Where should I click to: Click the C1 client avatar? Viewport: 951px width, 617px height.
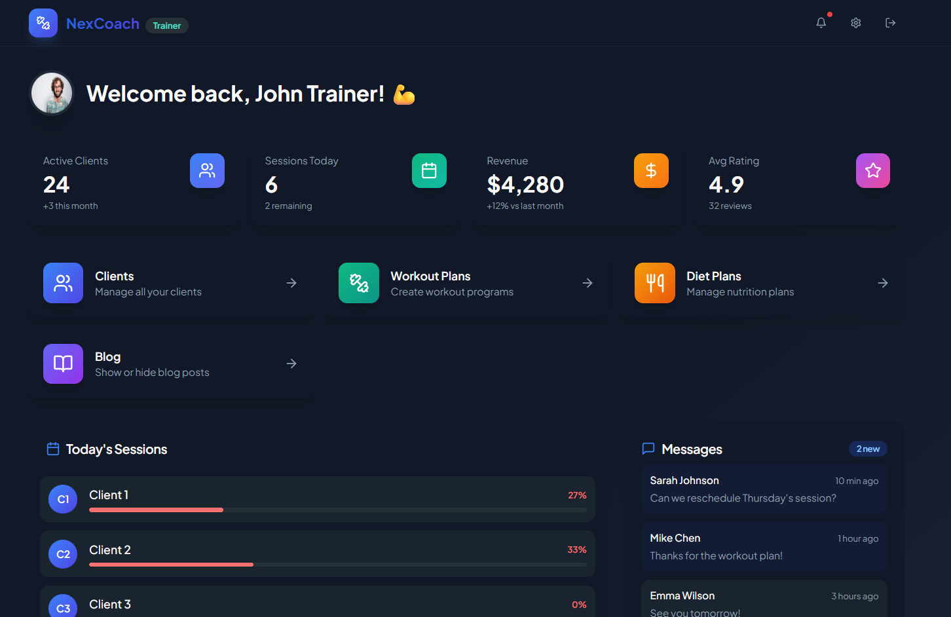(63, 499)
